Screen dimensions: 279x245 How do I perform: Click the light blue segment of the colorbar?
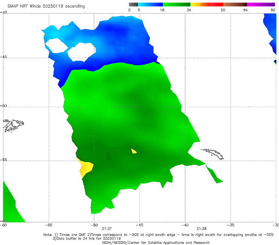pos(150,5)
